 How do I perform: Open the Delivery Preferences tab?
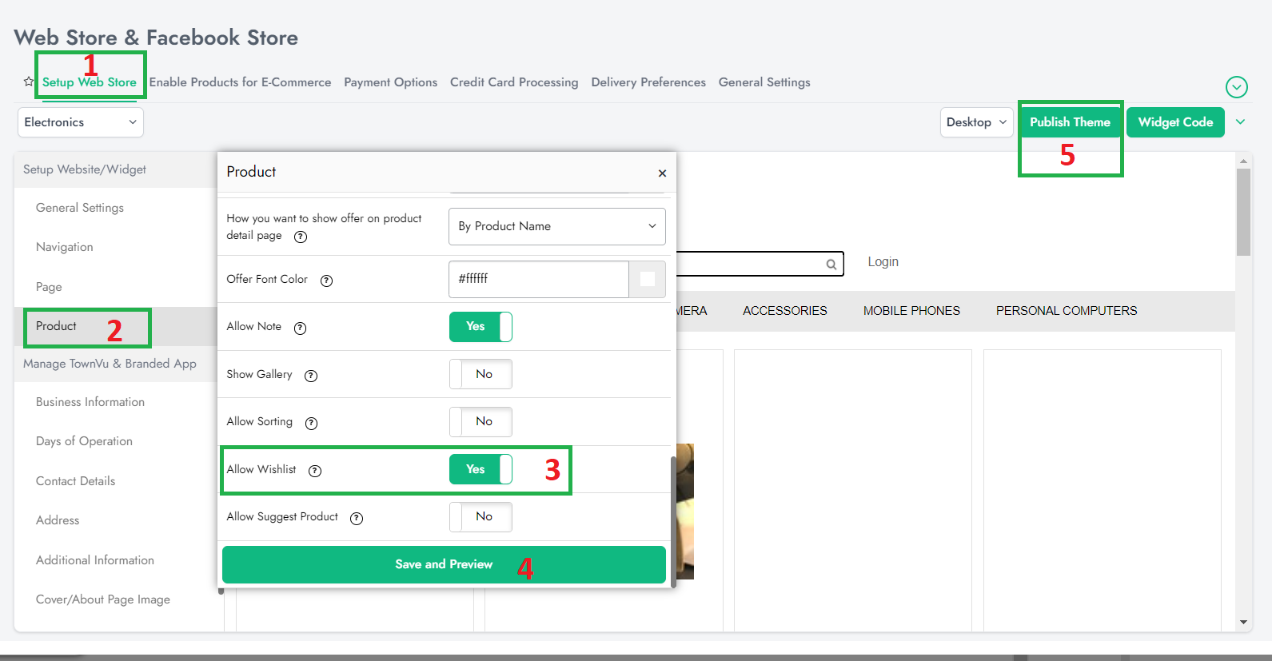[x=648, y=82]
